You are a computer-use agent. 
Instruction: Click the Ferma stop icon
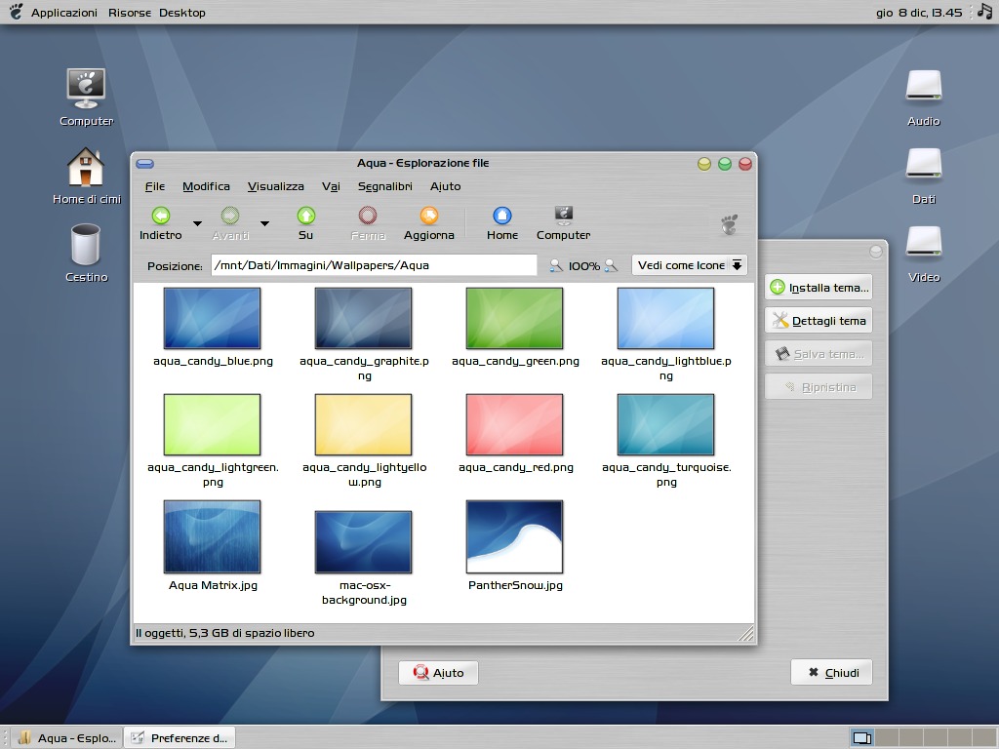pyautogui.click(x=368, y=216)
